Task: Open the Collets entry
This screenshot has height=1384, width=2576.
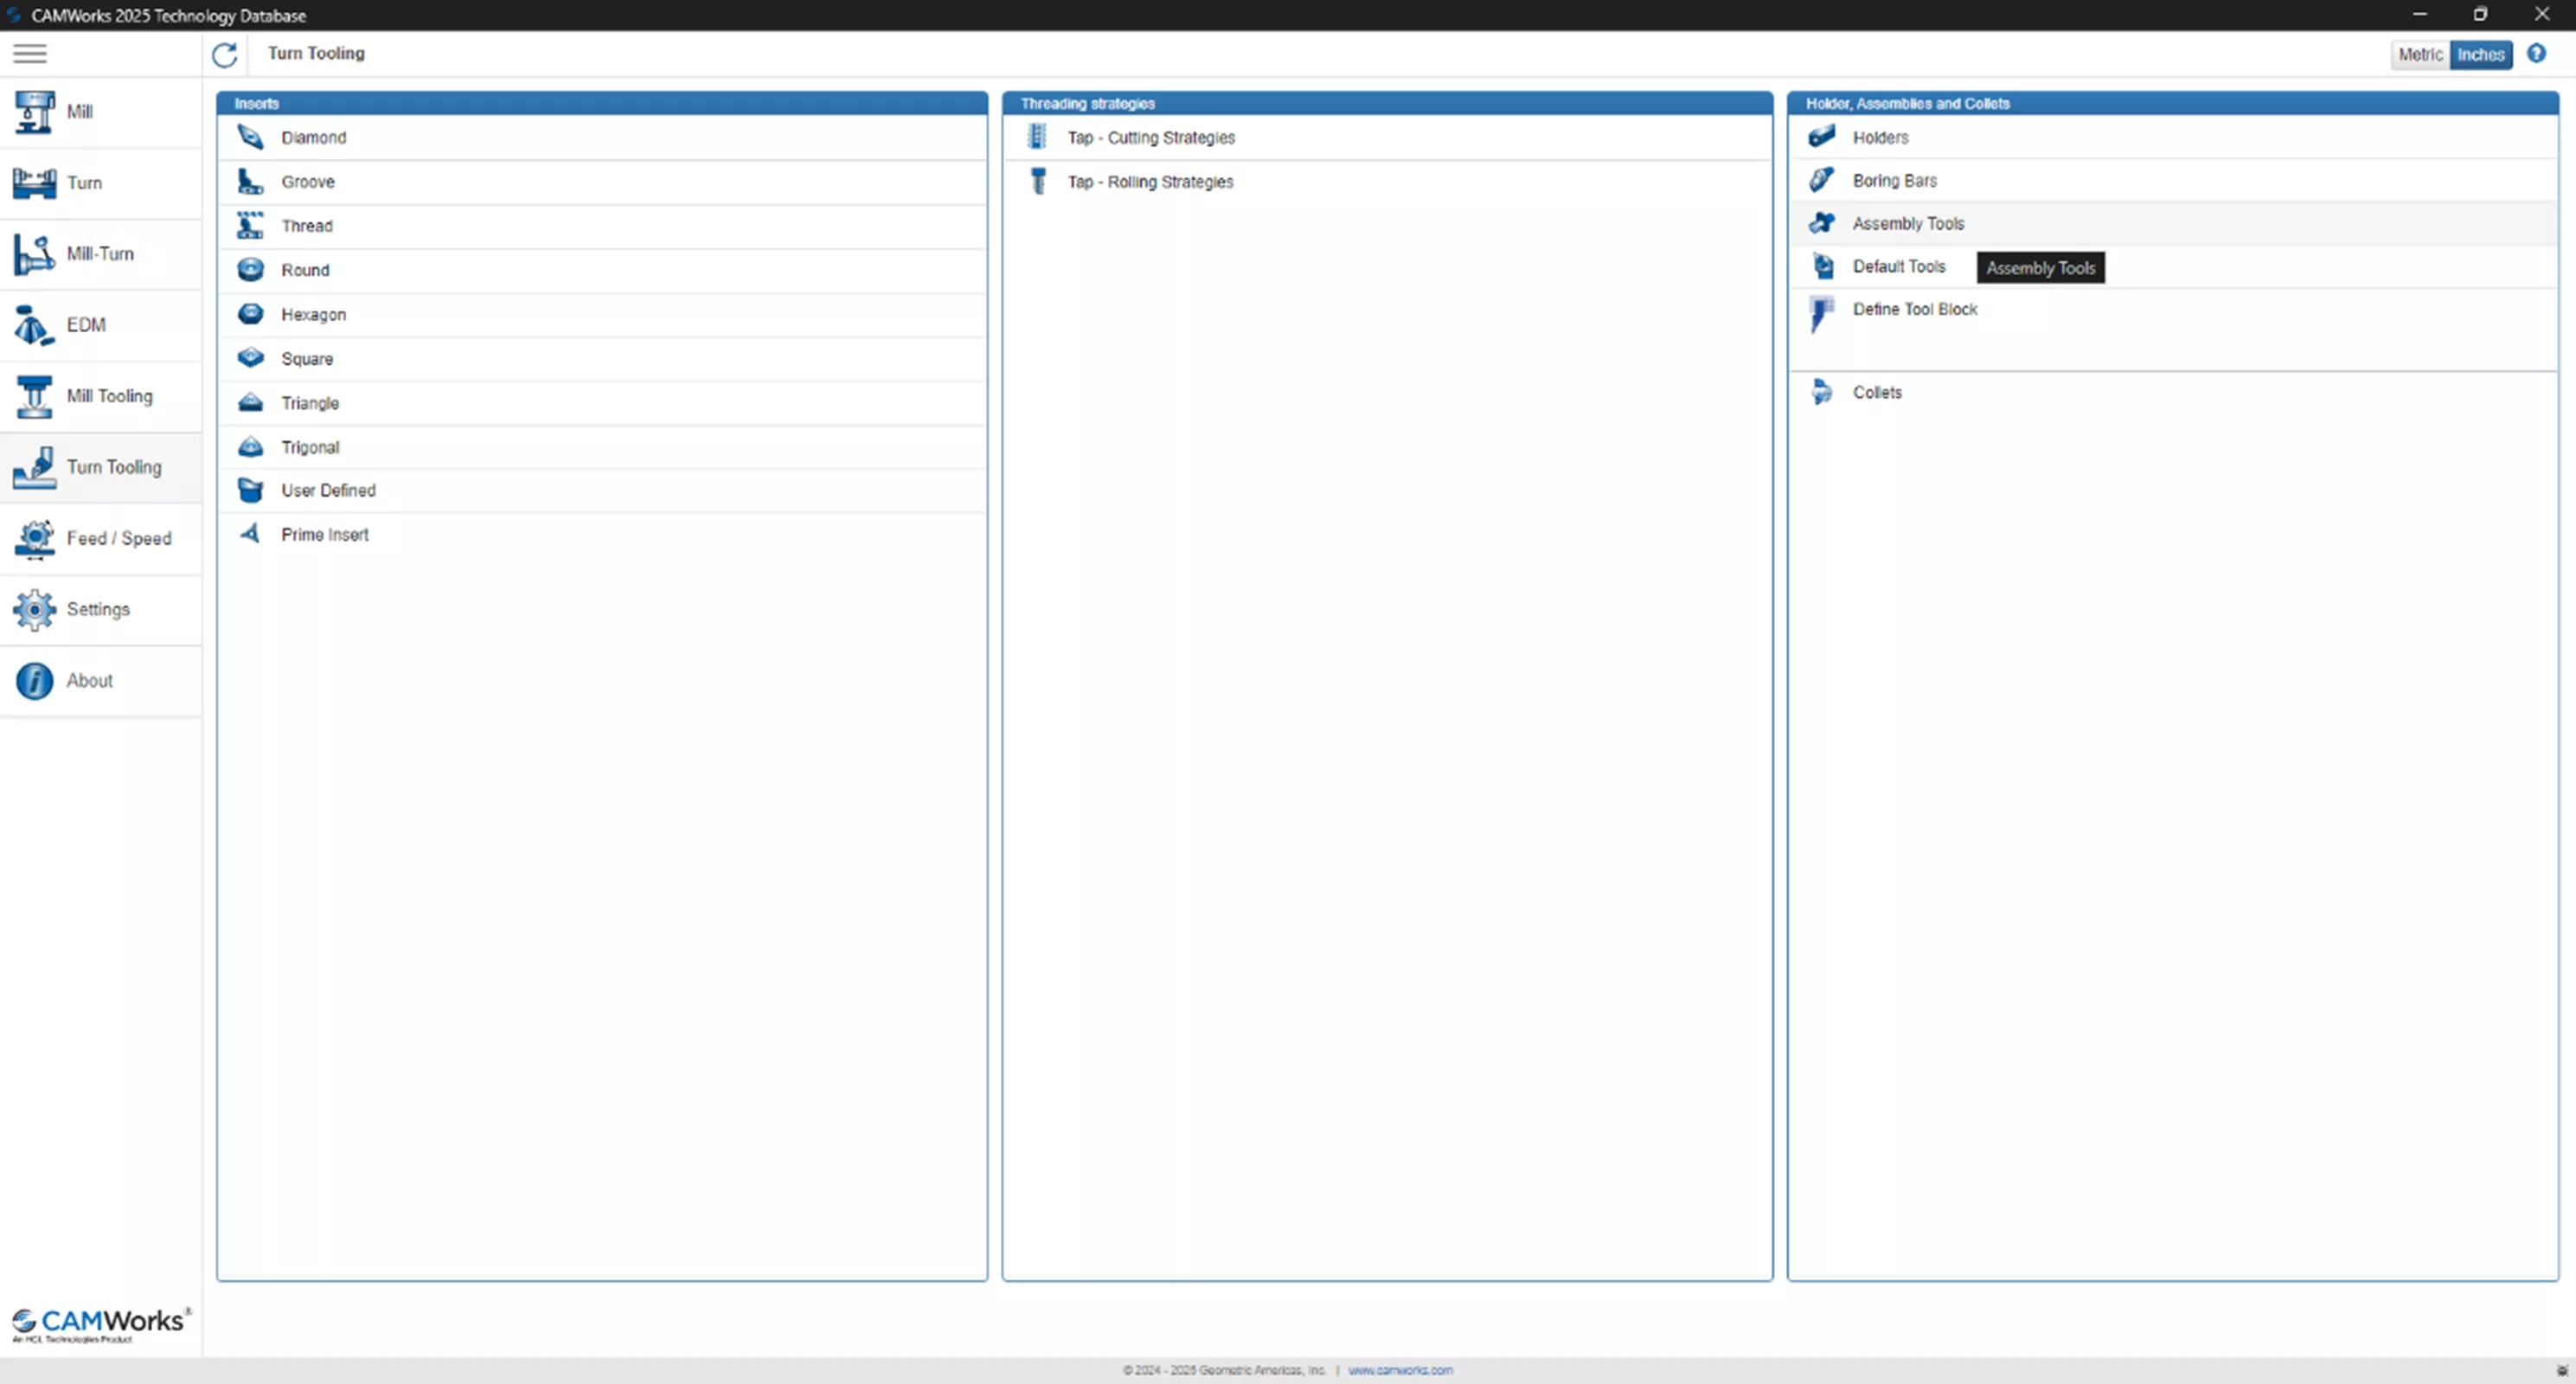Action: tap(1878, 391)
